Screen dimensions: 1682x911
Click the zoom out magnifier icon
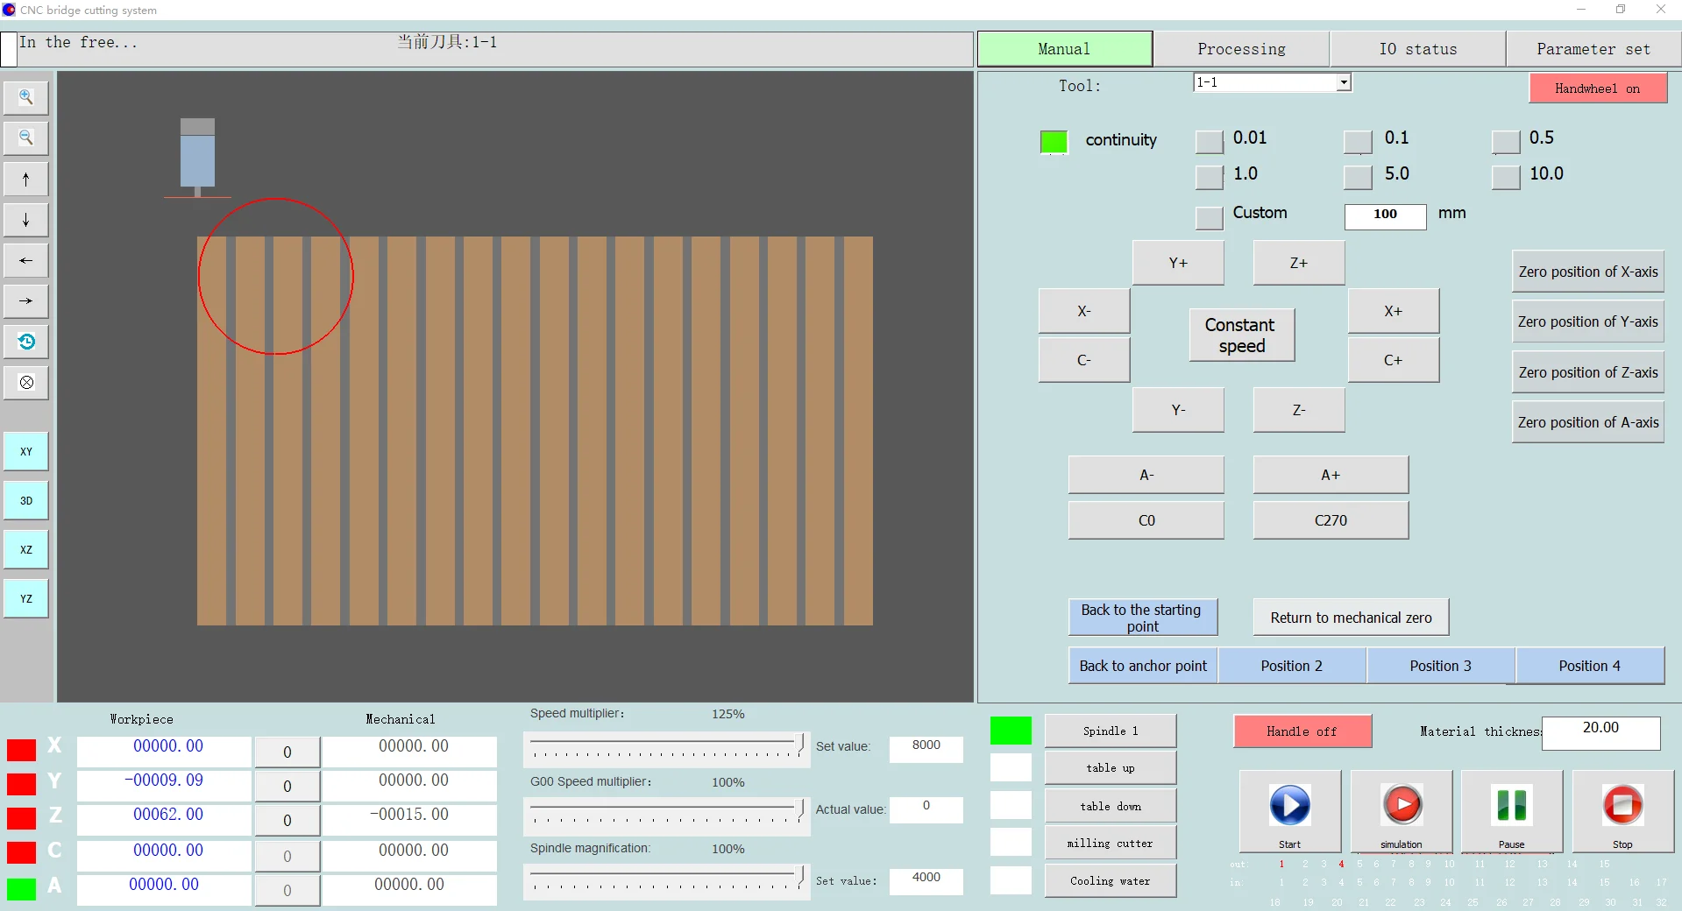coord(26,138)
